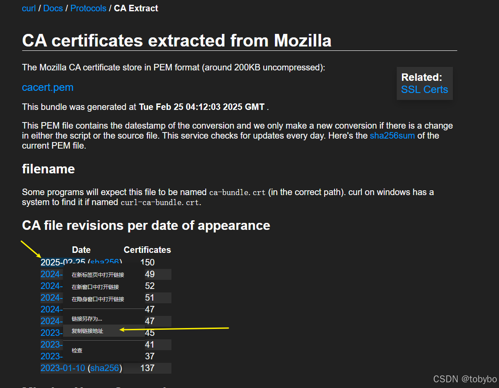Click sha256 beside the 2023-01-10 date
Viewport: 499px width, 388px height.
(105, 368)
